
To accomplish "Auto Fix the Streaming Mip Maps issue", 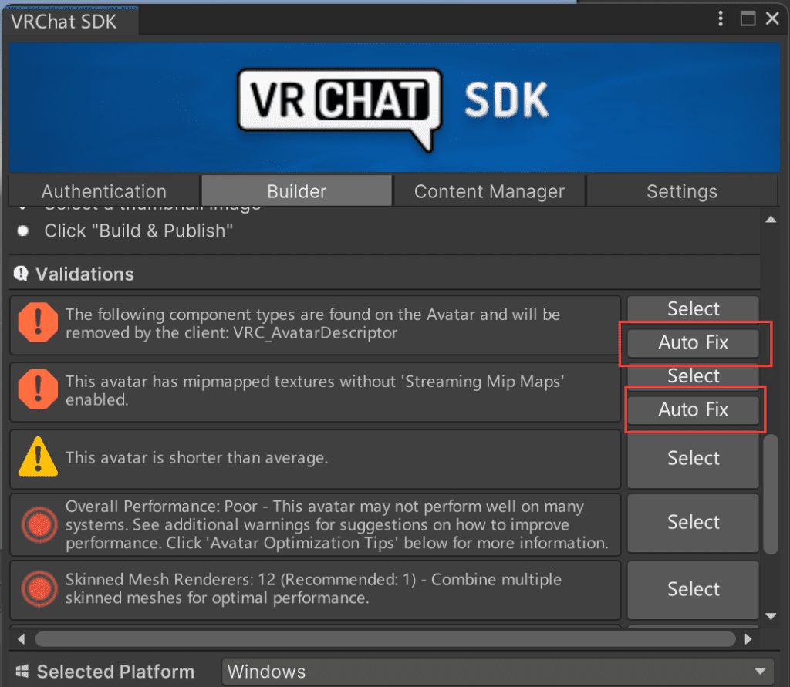I will point(693,409).
